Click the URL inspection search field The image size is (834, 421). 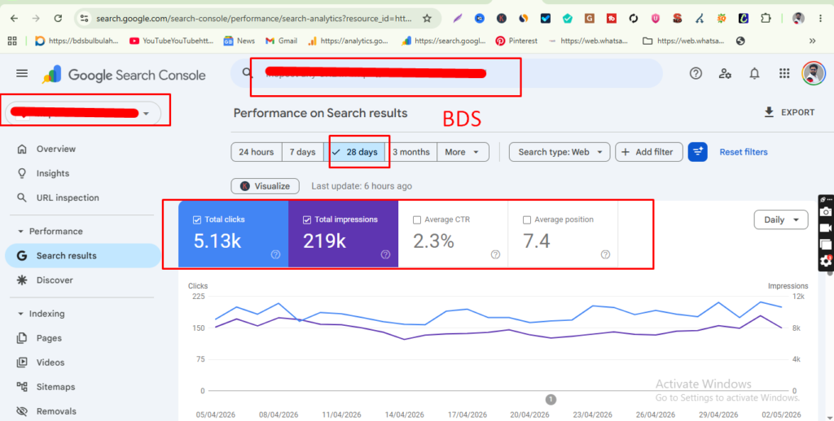click(446, 73)
